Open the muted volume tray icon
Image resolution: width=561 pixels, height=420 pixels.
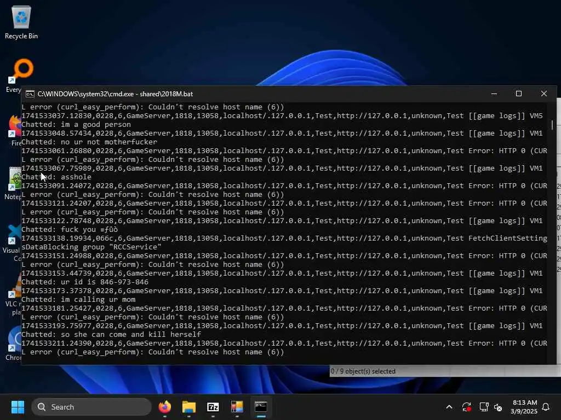pos(498,407)
